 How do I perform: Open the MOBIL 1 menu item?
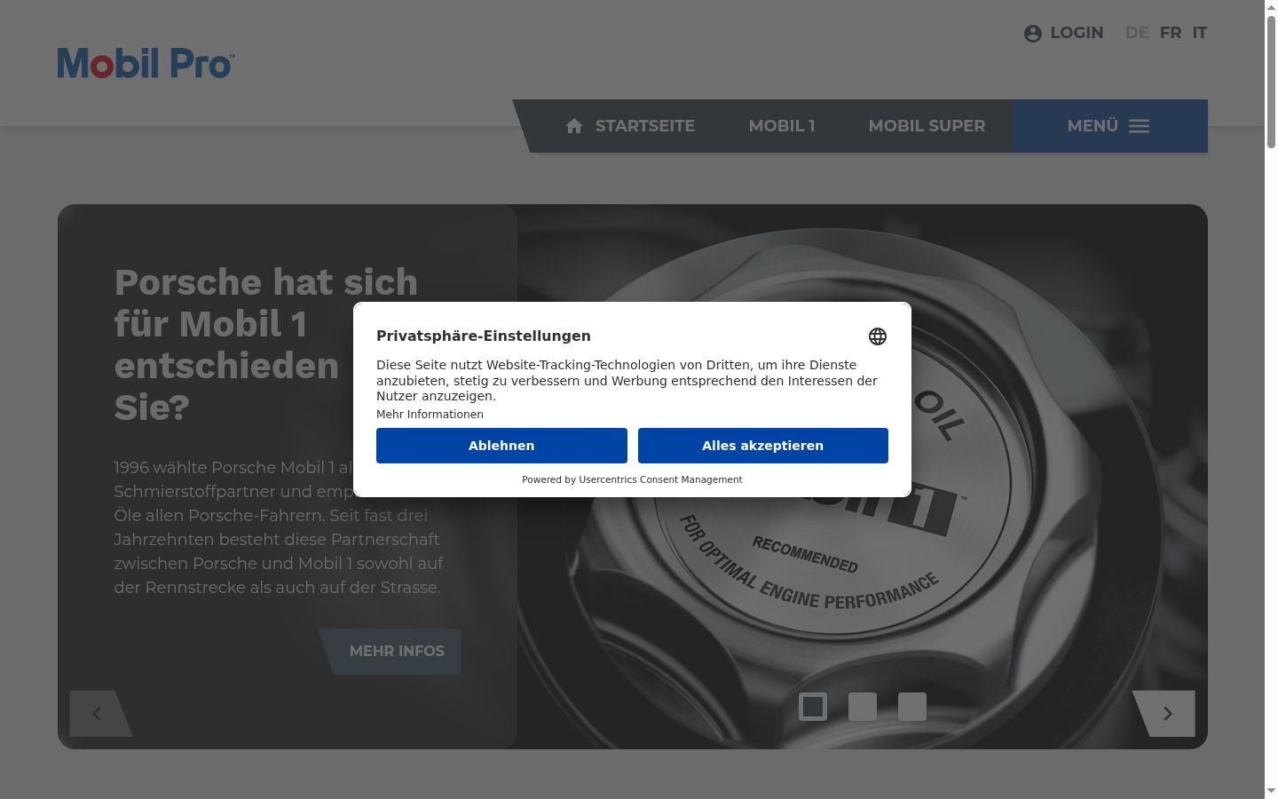[782, 126]
